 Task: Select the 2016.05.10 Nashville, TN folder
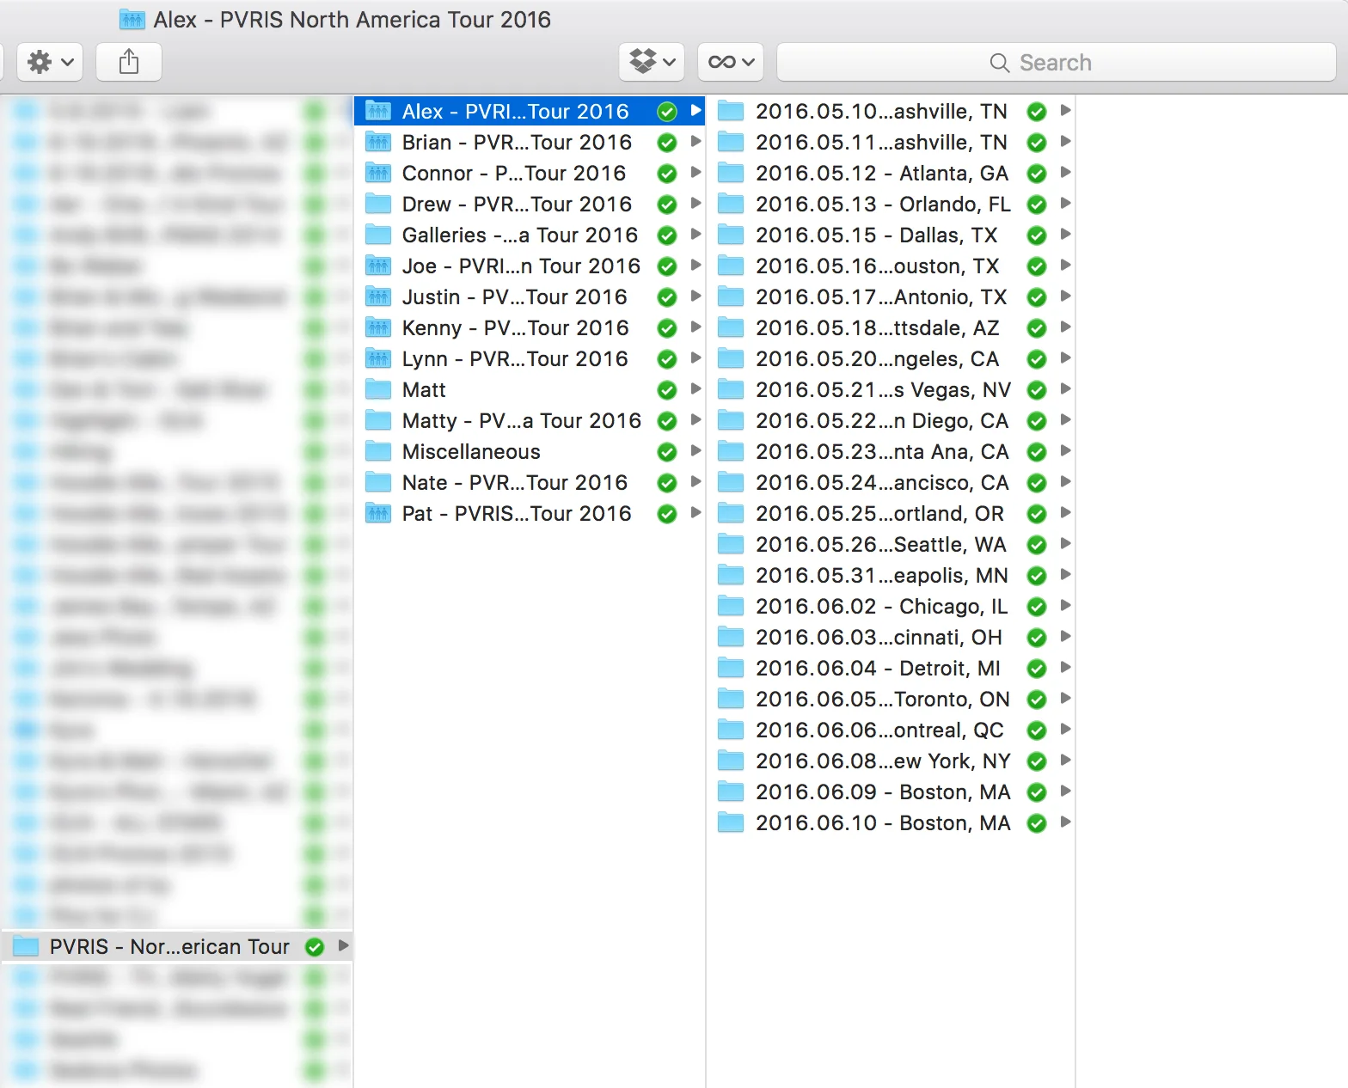point(891,111)
